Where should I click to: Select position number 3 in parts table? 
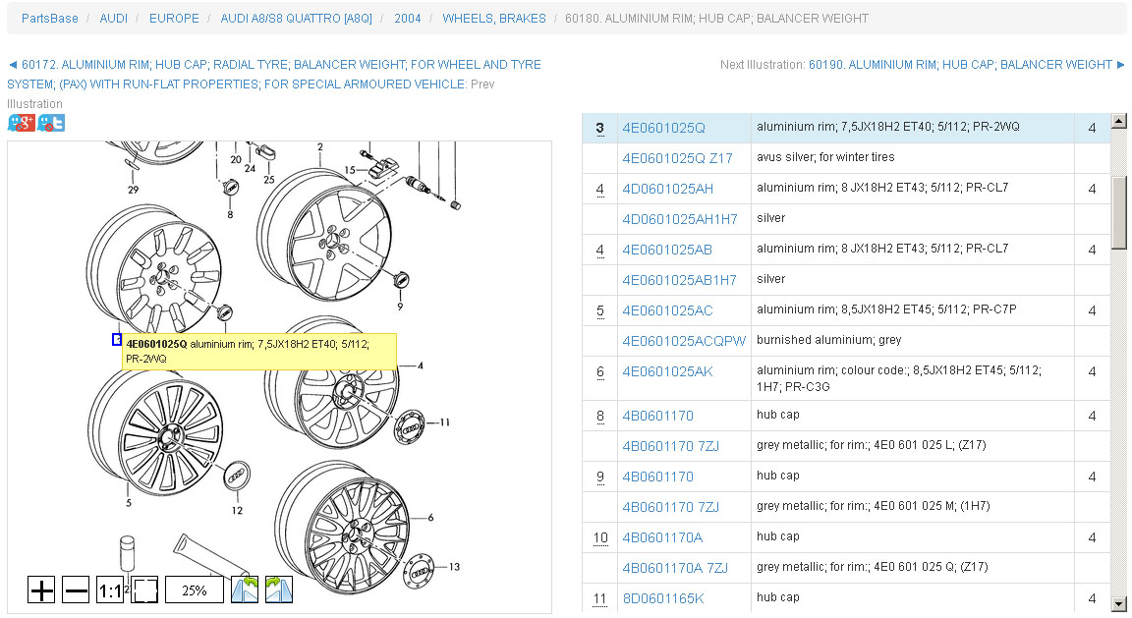(x=600, y=129)
